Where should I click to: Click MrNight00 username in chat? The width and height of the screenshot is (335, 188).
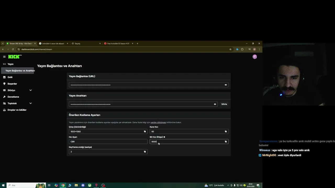pos(269,155)
